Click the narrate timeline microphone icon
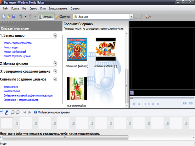Viewport: 195px width, 146px height. [x=6, y=112]
